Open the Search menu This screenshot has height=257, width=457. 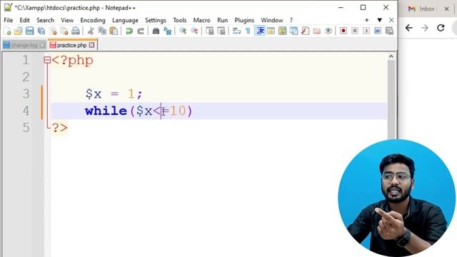[45, 20]
